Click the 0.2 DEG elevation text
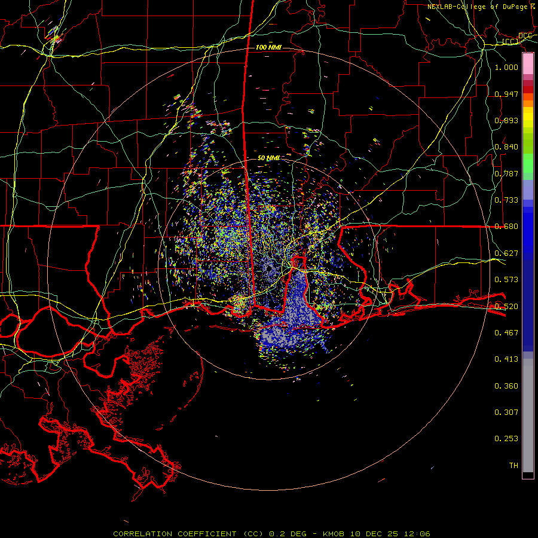 pyautogui.click(x=287, y=534)
